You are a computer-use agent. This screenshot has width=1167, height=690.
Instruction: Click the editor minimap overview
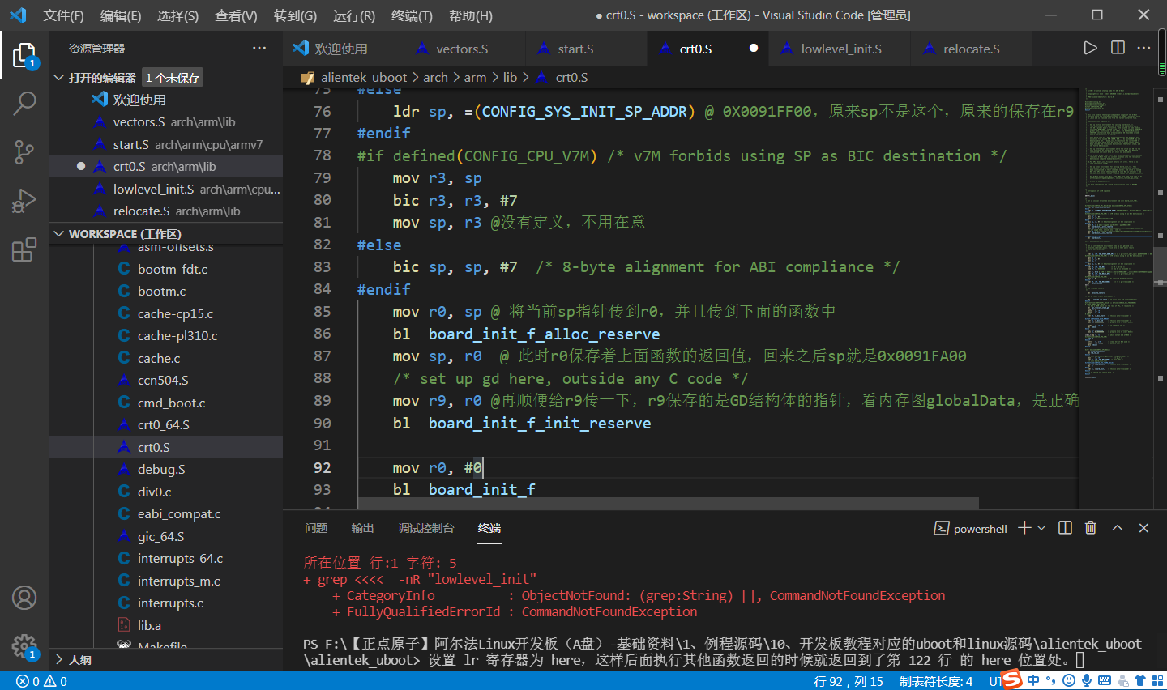click(1118, 298)
